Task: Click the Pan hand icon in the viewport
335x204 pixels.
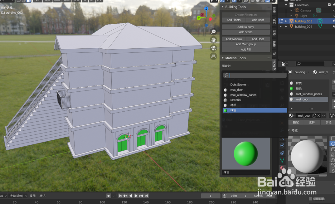Action: (213, 39)
